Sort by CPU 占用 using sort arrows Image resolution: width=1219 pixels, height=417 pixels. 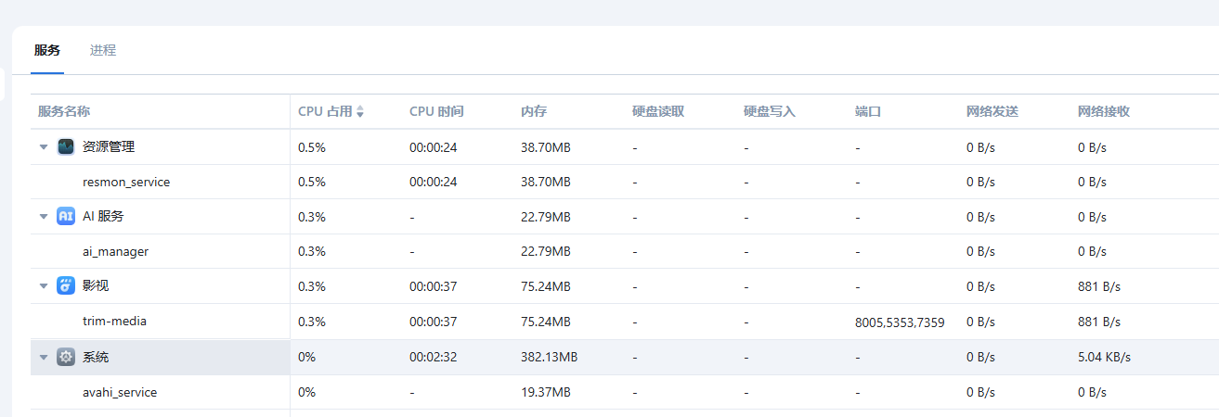(x=360, y=111)
